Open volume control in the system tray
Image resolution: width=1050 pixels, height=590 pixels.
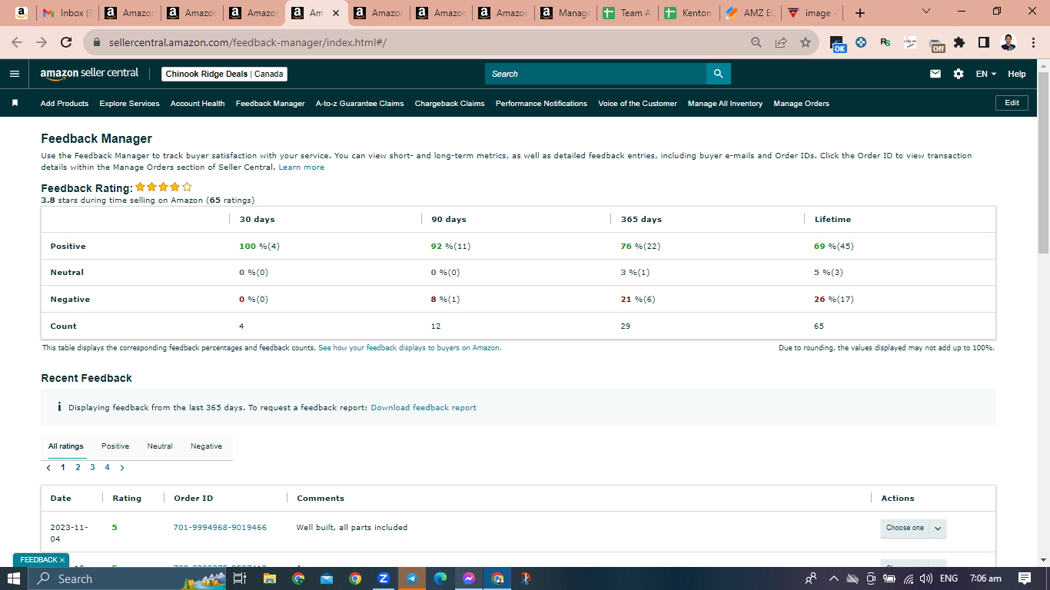pos(925,578)
